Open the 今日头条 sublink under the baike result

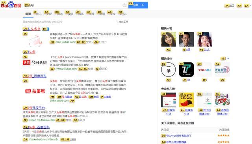click(81, 97)
